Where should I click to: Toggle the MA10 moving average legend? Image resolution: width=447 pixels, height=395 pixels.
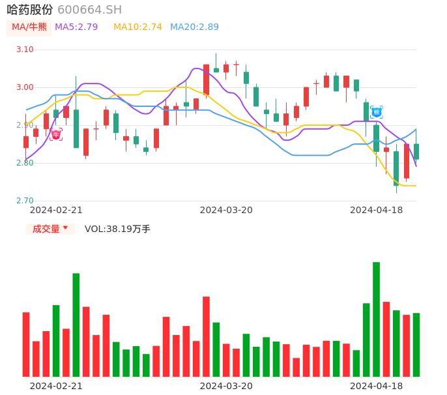(137, 27)
